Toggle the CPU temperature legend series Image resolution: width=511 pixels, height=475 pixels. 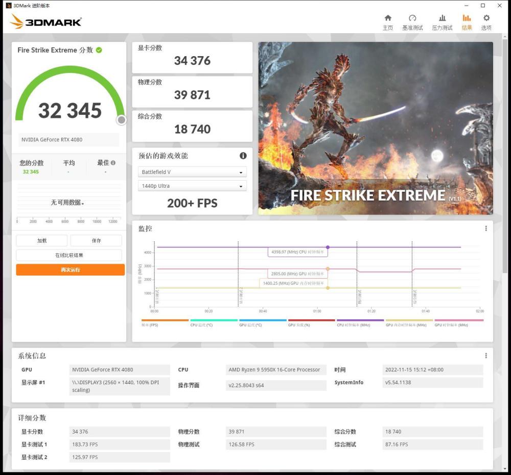tap(214, 323)
